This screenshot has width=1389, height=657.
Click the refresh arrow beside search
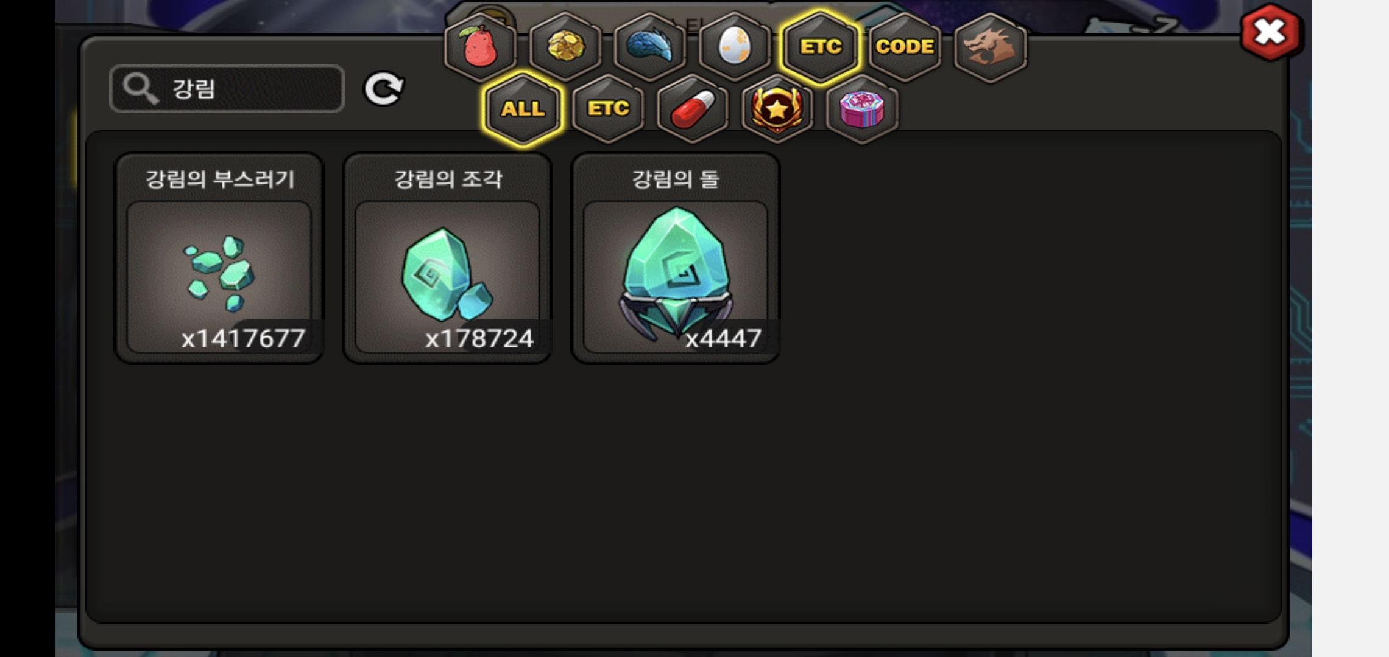point(384,89)
